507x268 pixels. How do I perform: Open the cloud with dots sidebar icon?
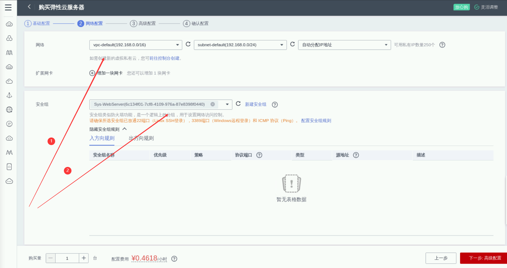[9, 181]
